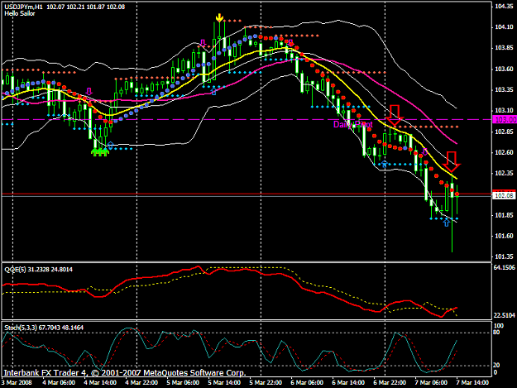Select the red horizontal line near 102.10
The width and height of the screenshot is (517, 388).
[x=247, y=194]
